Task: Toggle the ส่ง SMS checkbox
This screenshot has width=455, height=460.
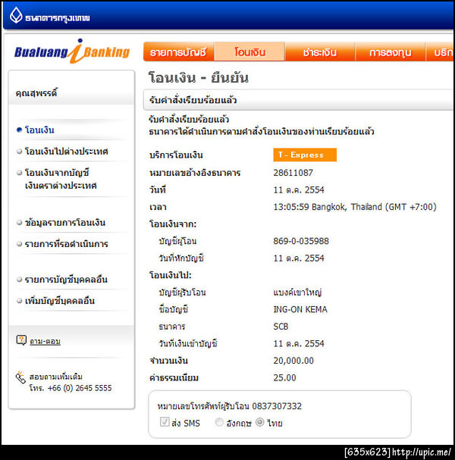Action: pyautogui.click(x=165, y=422)
